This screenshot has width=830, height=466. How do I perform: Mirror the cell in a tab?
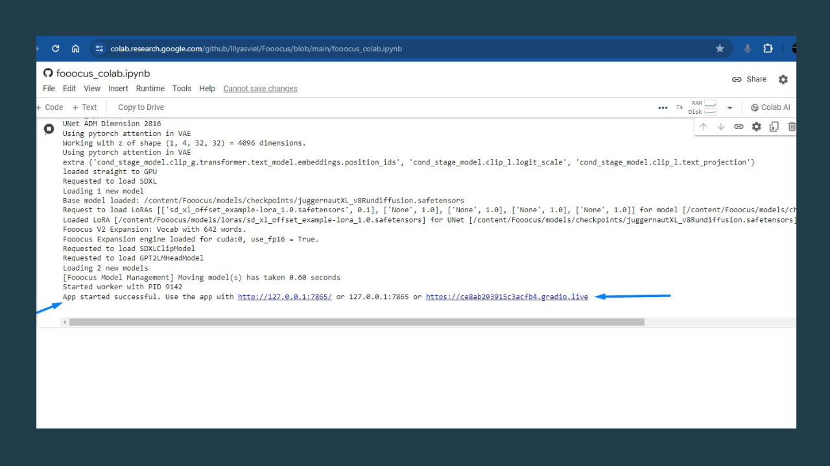pyautogui.click(x=774, y=127)
